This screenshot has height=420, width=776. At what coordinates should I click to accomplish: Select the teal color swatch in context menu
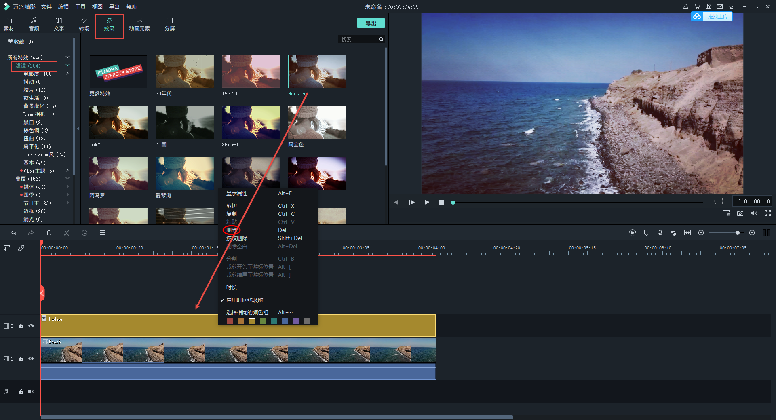(274, 321)
